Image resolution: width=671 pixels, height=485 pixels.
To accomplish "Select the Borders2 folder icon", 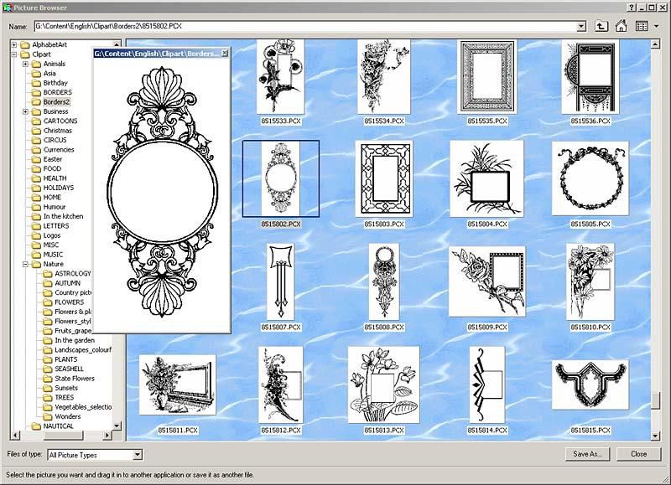I will coord(36,101).
